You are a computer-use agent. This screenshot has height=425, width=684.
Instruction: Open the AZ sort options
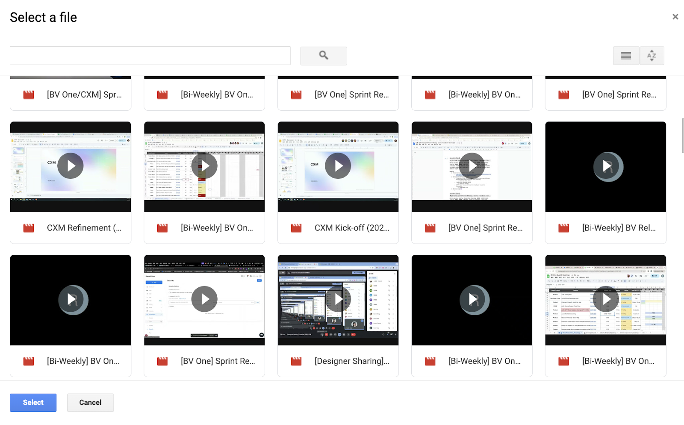coord(652,56)
